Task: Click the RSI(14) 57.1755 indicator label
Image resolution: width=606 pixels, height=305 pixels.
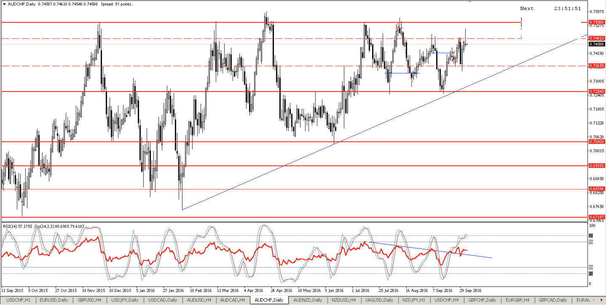Action: 17,226
